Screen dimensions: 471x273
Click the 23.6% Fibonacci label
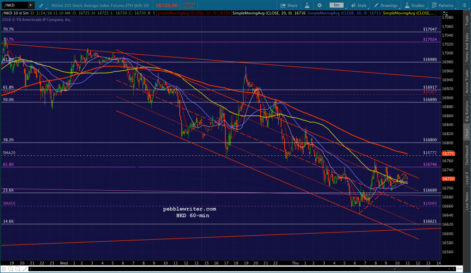pos(8,190)
